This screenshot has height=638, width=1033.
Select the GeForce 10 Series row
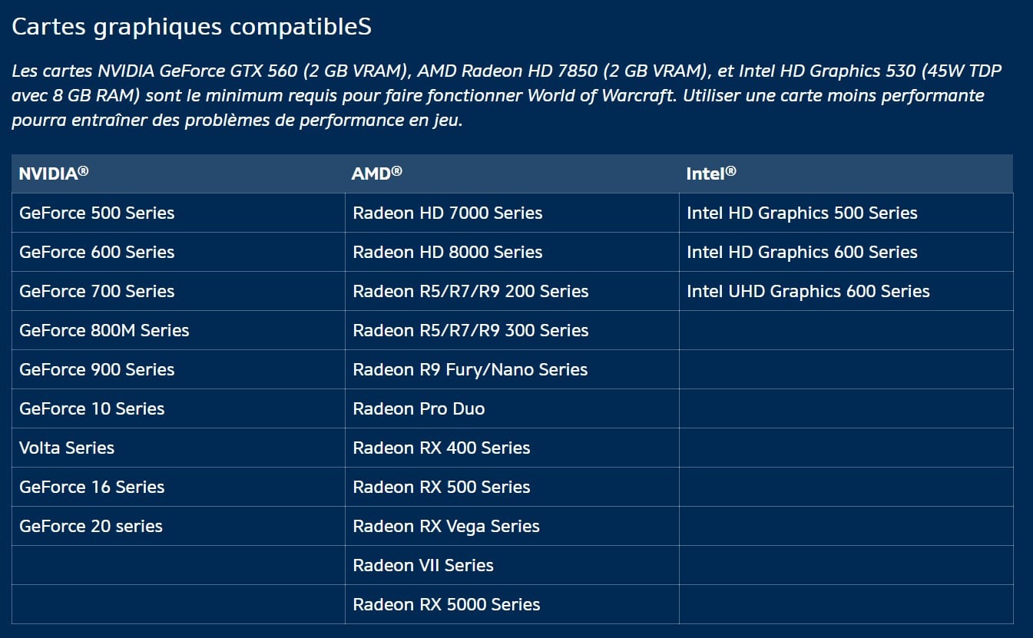91,408
